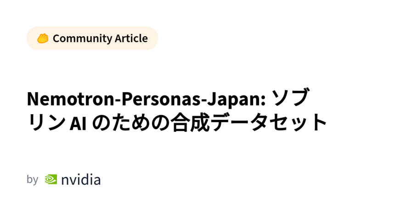Image resolution: width=395 pixels, height=213 pixels.
Task: Click the green NVIDIA logo icon
Action: coord(51,179)
